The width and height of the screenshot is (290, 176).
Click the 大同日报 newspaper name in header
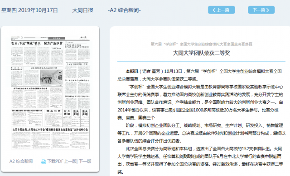pos(82,10)
